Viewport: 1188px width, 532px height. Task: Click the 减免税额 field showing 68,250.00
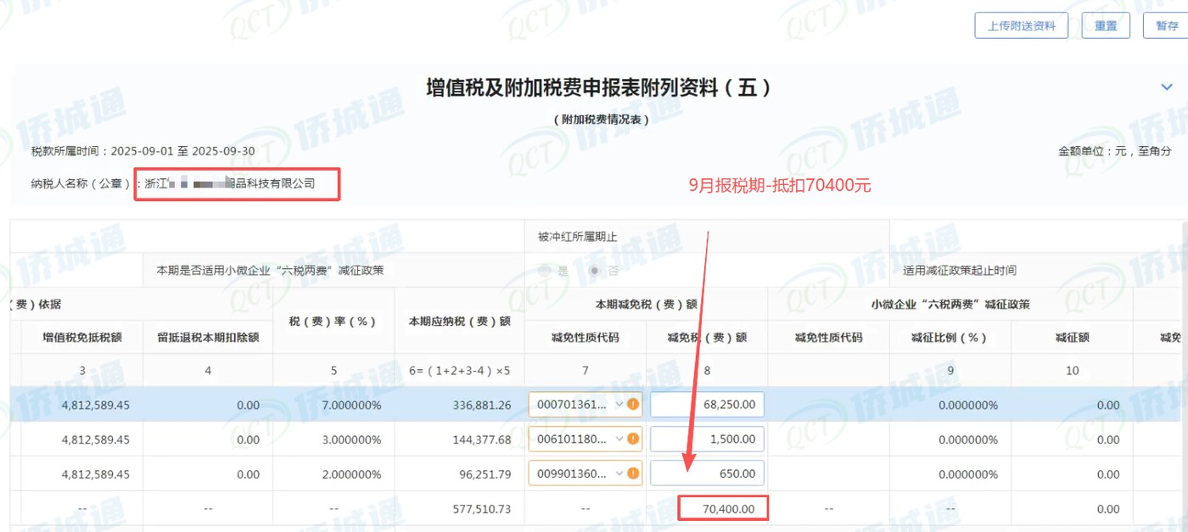pyautogui.click(x=708, y=404)
